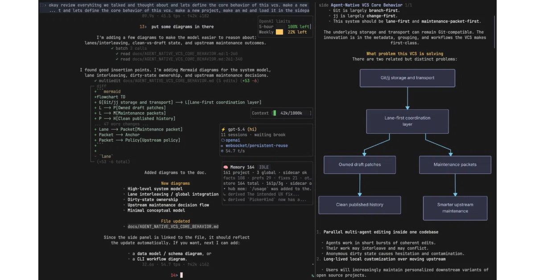
Task: Click the Lane-first coordination layer diagram node
Action: pos(407,121)
